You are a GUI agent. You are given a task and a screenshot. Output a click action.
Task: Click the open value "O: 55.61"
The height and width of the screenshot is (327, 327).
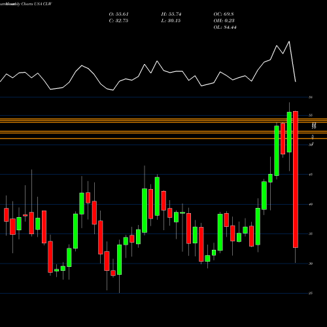pos(118,14)
